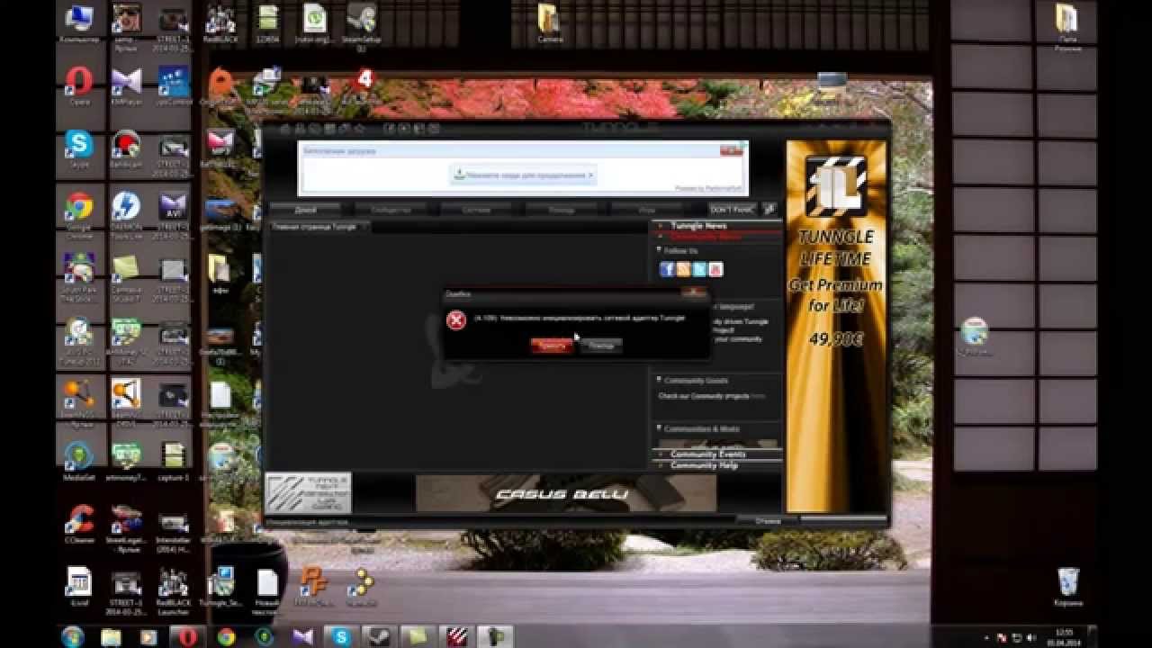This screenshot has width=1152, height=648.
Task: Open the Windows Start menu
Action: (72, 636)
